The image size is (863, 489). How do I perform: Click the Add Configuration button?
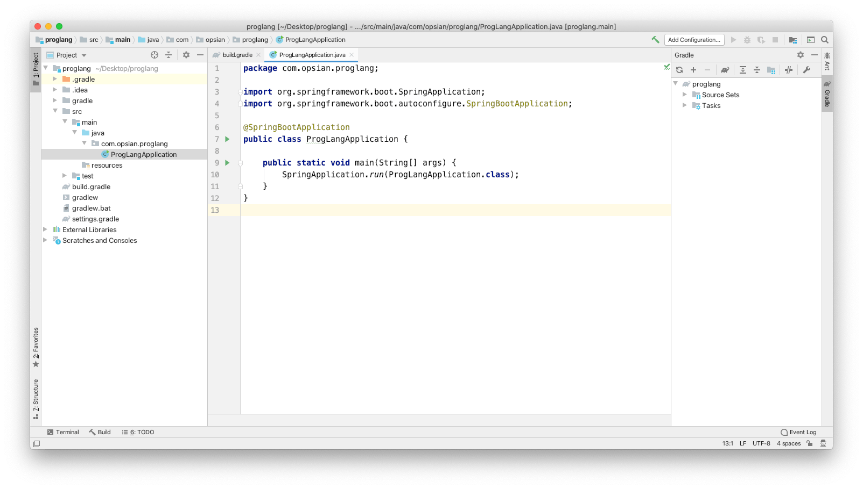pos(694,40)
